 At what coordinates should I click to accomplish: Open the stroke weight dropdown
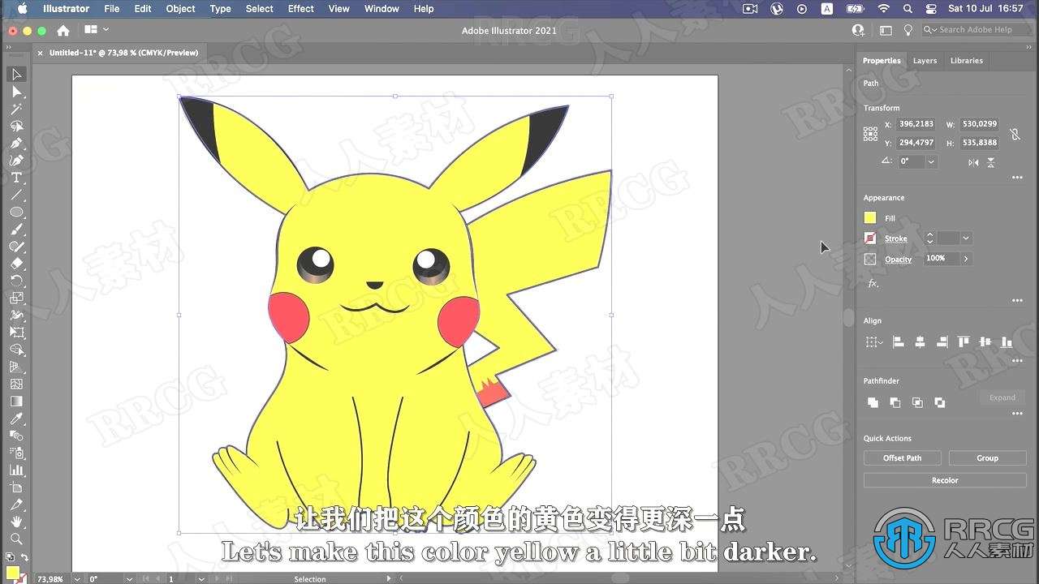(x=966, y=238)
